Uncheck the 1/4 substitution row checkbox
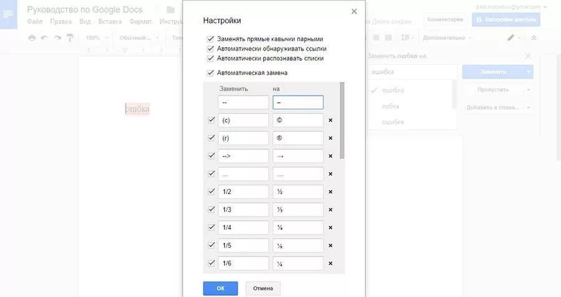This screenshot has height=297, width=561. tap(211, 227)
